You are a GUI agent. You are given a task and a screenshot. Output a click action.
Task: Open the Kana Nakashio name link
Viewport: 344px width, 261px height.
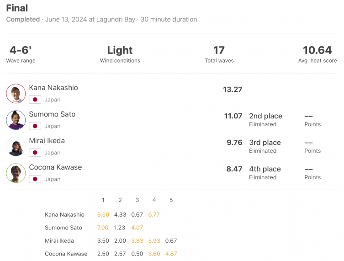click(x=53, y=88)
